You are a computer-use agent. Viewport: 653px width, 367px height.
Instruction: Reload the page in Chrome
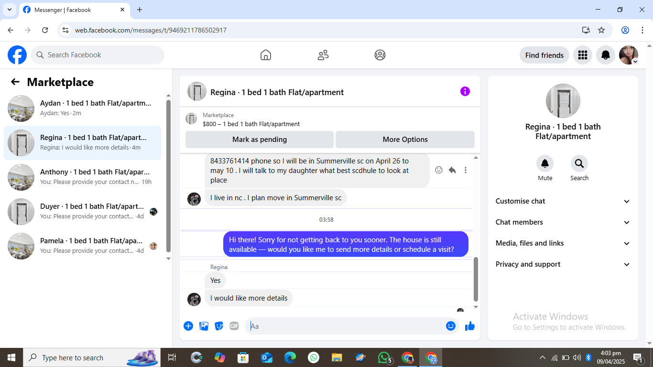click(45, 30)
